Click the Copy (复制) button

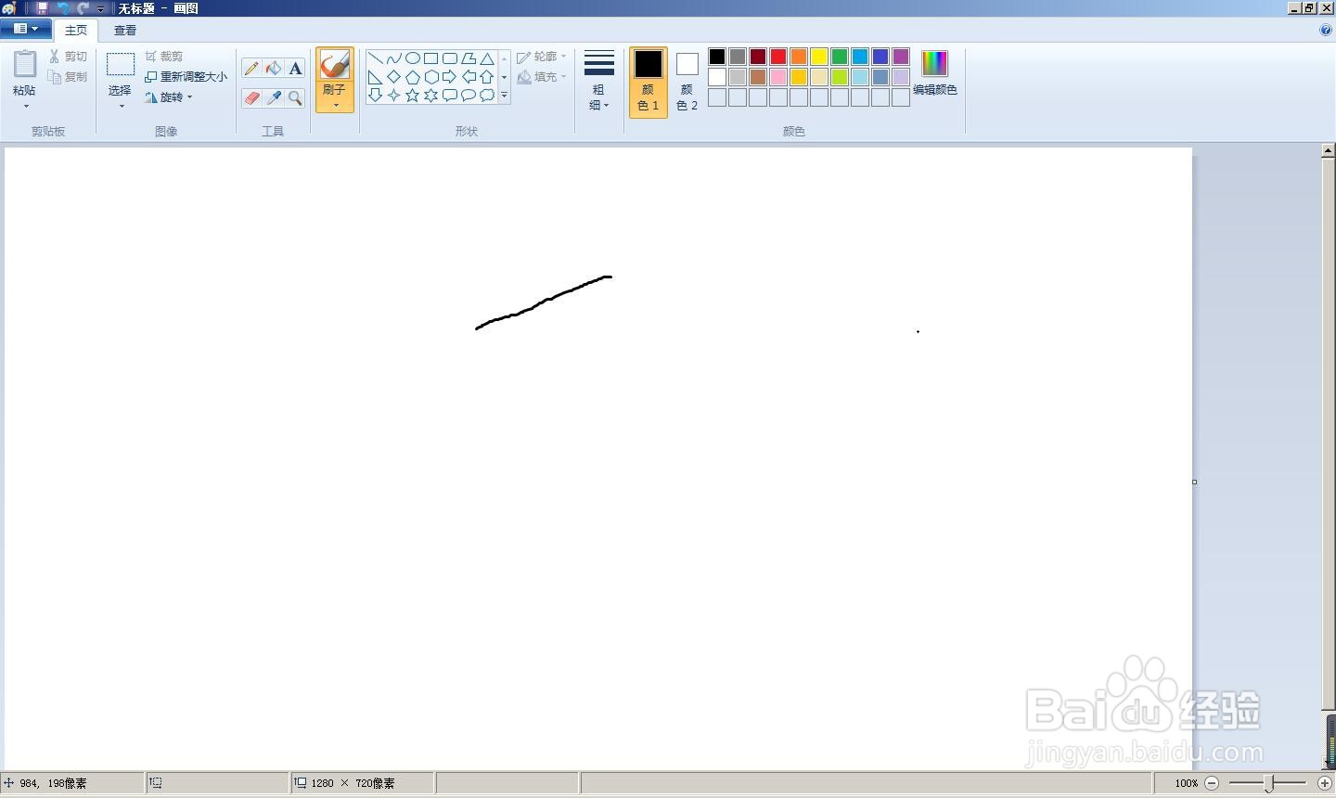pyautogui.click(x=69, y=77)
